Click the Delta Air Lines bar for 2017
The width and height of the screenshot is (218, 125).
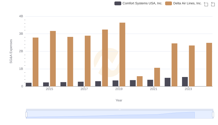point(87,61)
